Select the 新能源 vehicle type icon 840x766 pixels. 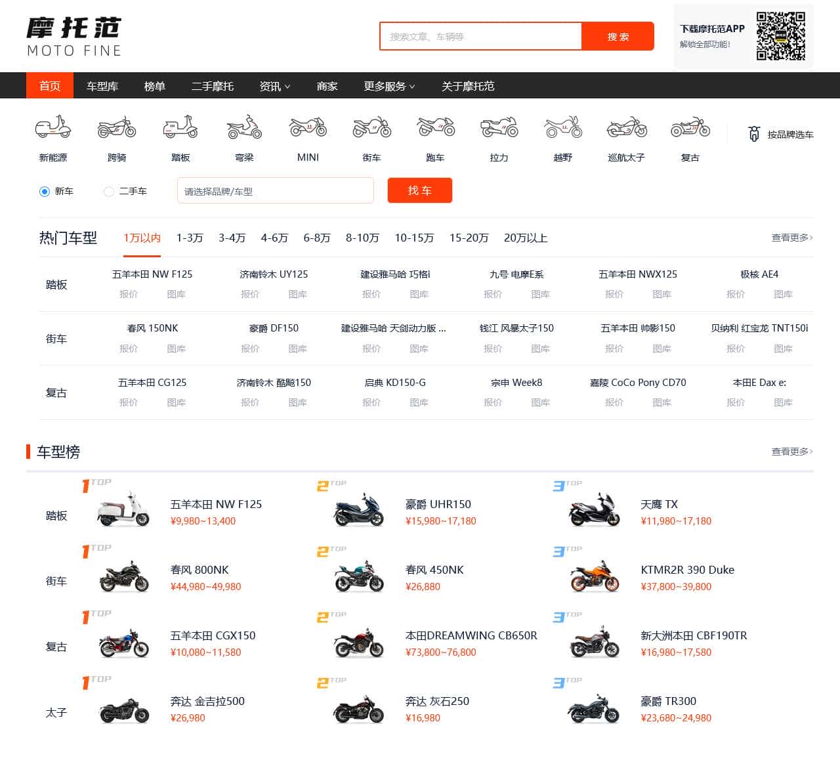(x=53, y=127)
